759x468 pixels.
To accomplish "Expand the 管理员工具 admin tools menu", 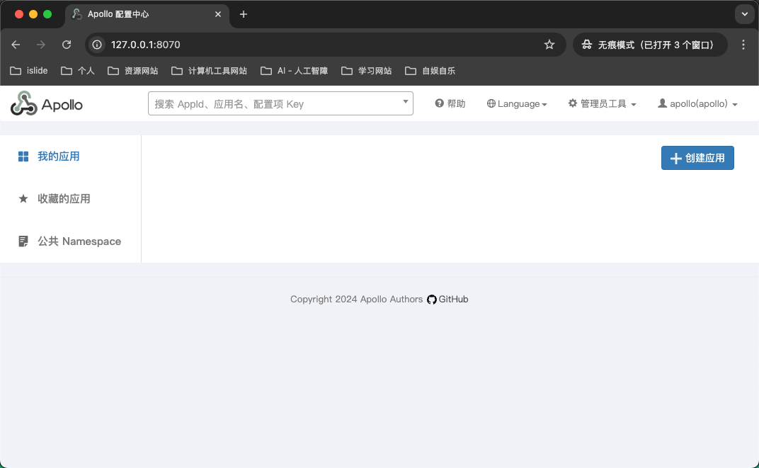I will (602, 104).
